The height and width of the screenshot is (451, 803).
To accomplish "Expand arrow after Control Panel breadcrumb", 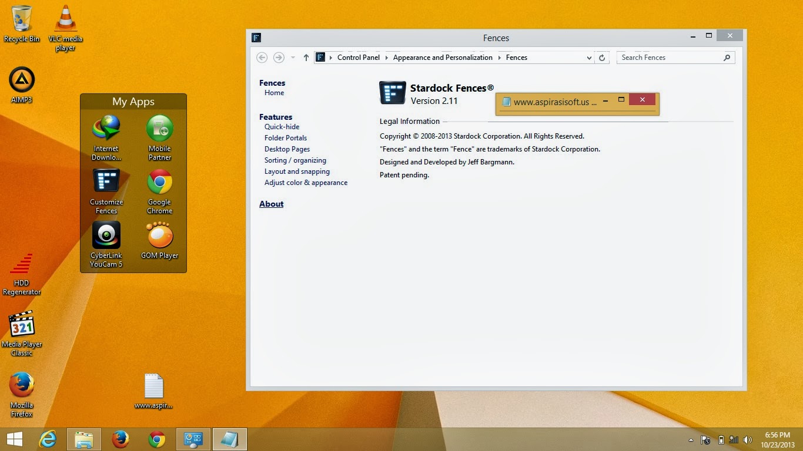I will coord(386,58).
